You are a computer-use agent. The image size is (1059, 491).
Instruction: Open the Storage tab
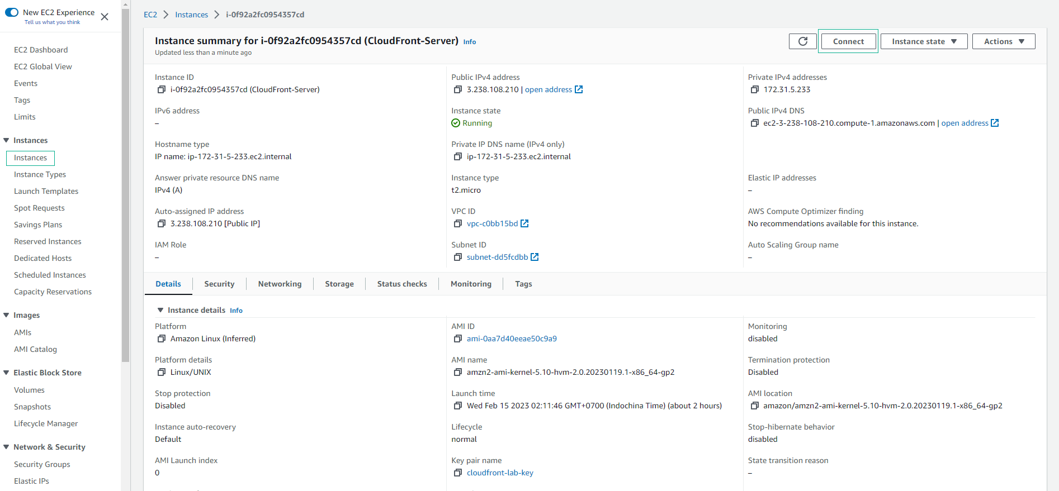(339, 284)
